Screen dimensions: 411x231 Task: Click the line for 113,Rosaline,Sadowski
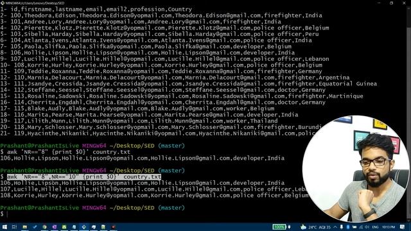(182, 96)
